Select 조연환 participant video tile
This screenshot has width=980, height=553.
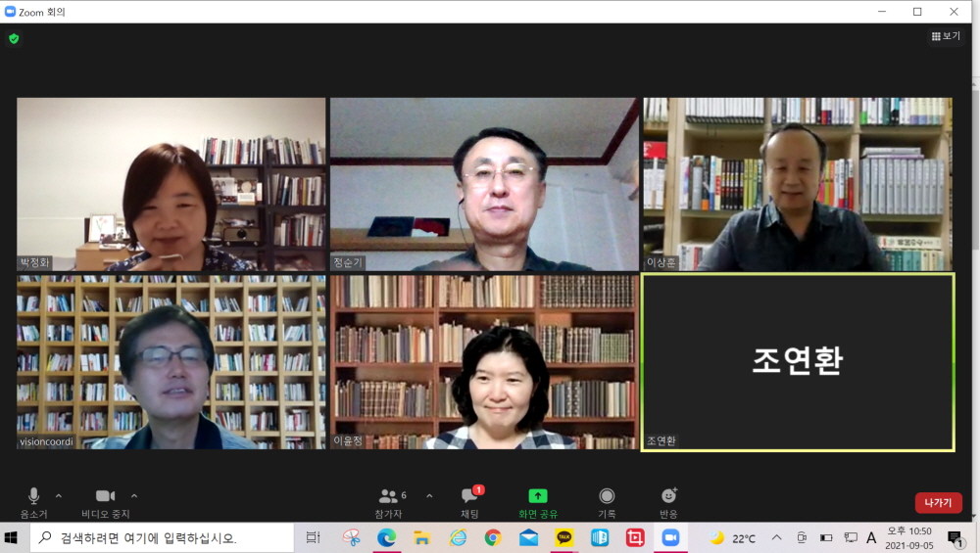click(x=797, y=362)
